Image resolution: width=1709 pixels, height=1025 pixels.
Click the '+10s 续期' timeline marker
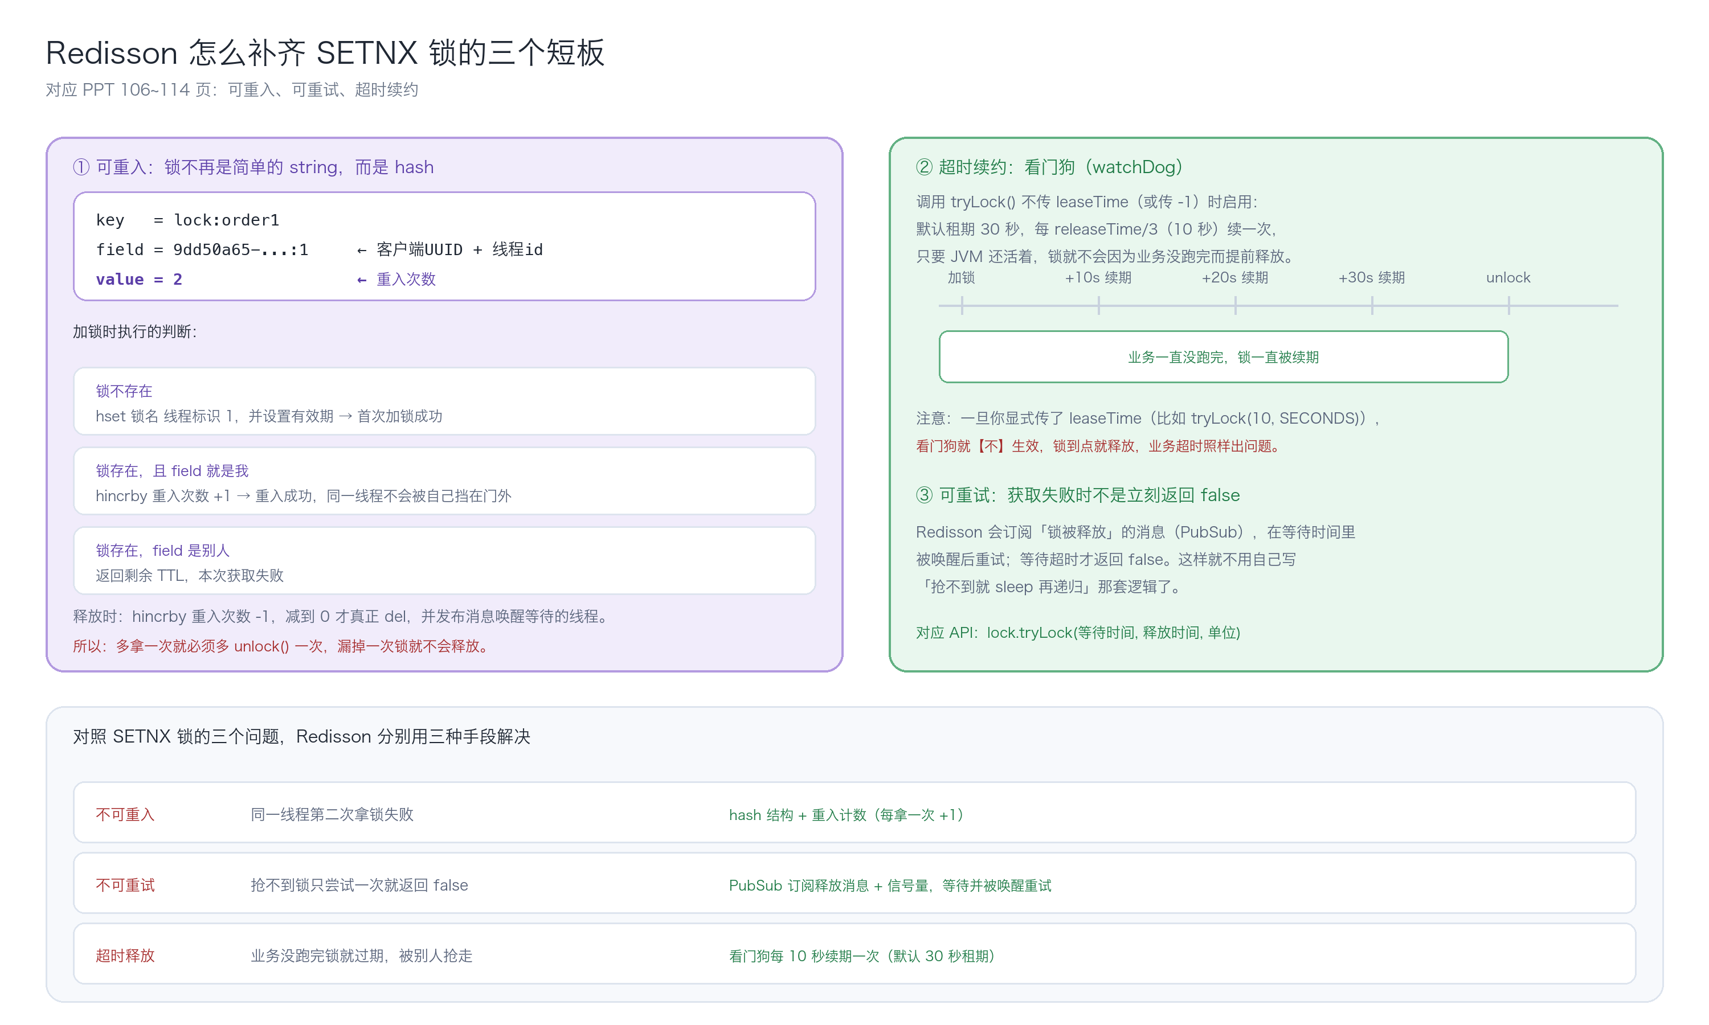(x=1098, y=278)
